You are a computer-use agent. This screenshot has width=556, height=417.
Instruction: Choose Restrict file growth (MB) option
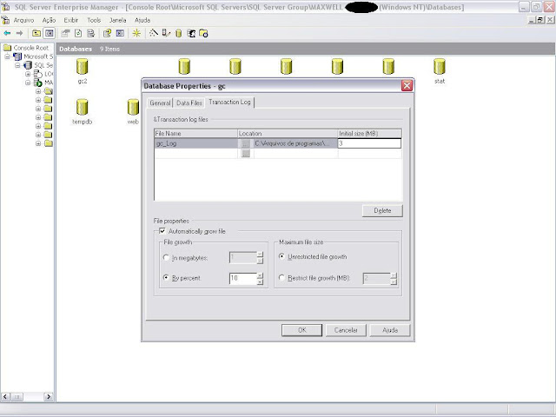click(281, 278)
